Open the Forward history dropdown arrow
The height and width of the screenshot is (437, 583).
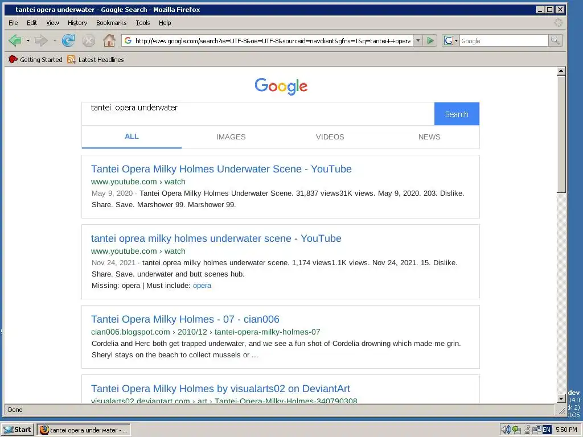pyautogui.click(x=55, y=40)
